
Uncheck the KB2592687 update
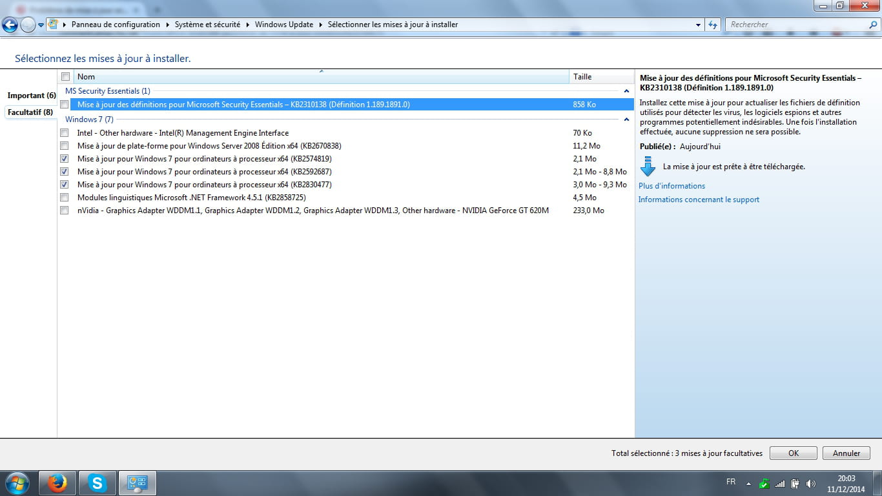[x=64, y=172]
